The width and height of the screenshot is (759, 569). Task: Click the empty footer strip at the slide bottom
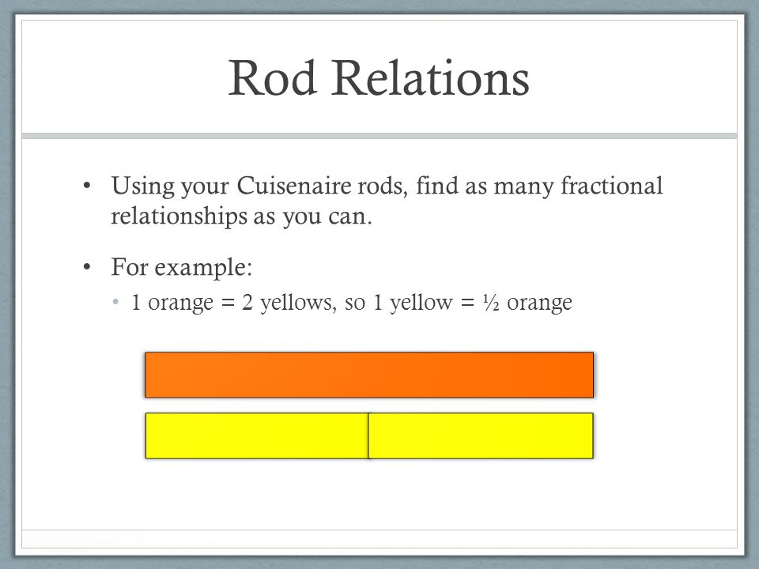(x=379, y=539)
